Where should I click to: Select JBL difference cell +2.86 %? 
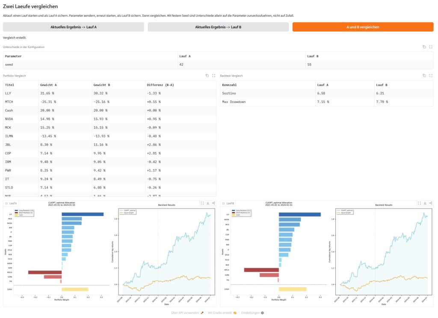(x=181, y=144)
